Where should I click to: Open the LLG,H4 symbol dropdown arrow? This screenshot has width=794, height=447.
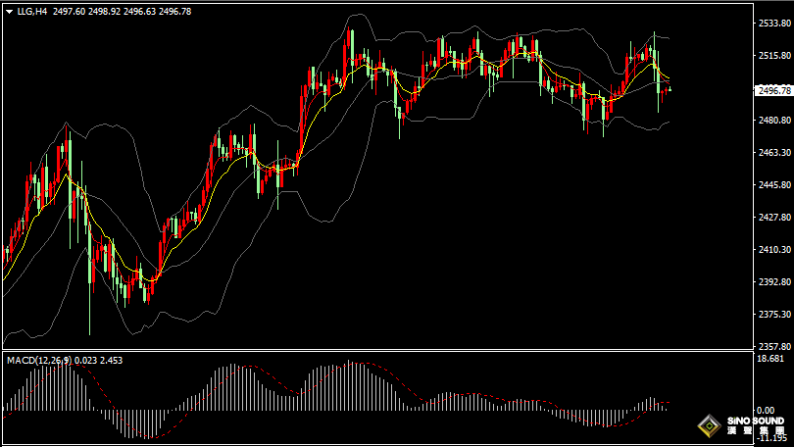point(9,12)
